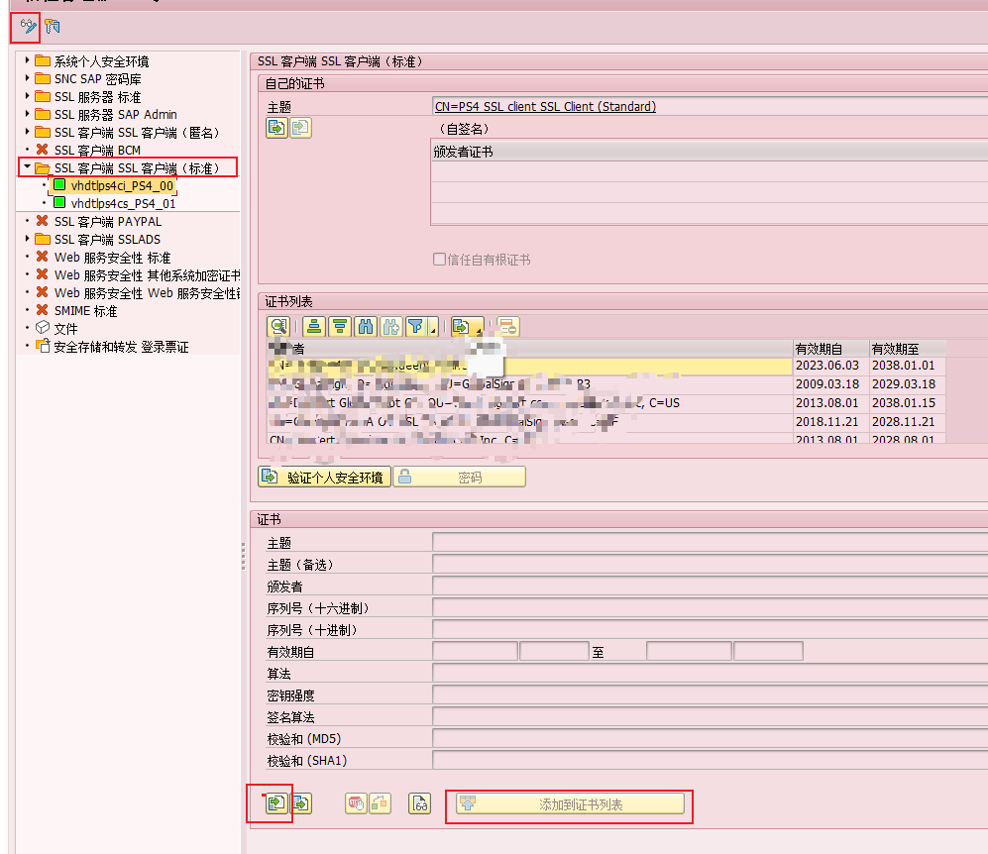Collapse the SSL 客户端（标准）folder

coord(27,167)
